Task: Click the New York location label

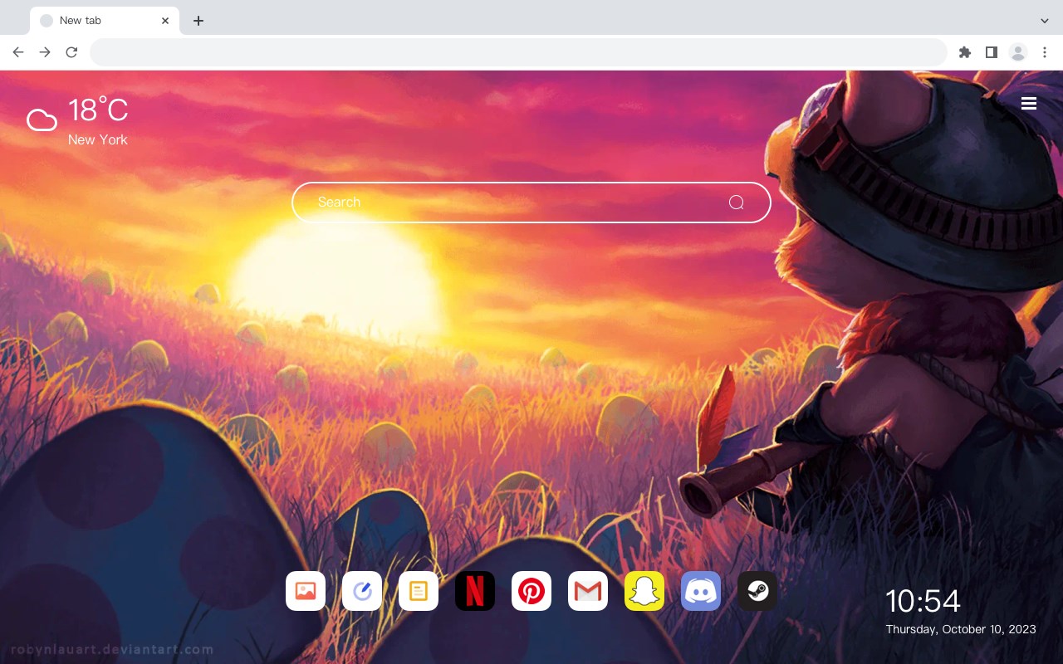Action: tap(98, 139)
